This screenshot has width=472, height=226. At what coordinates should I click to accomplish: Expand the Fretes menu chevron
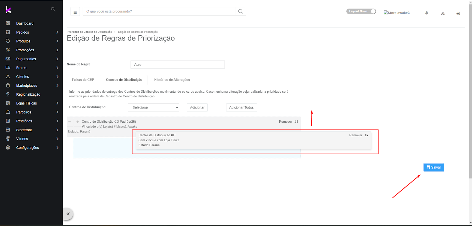58,68
